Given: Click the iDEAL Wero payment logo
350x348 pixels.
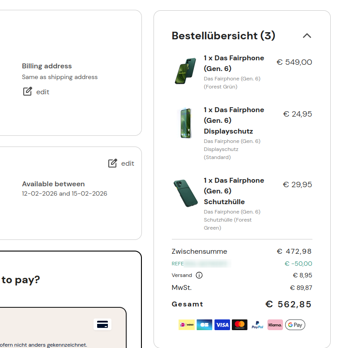Looking at the screenshot, I should pos(187,325).
